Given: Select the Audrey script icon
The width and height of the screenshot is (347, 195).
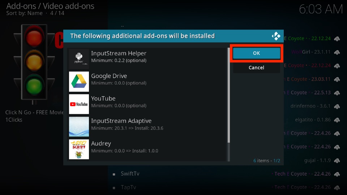Looking at the screenshot, I should click(79, 149).
